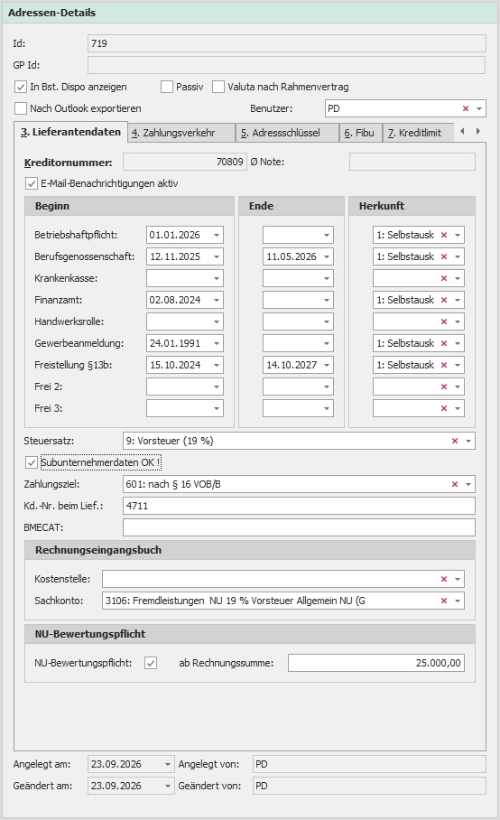Clear Sachkonto entry via red X

444,601
